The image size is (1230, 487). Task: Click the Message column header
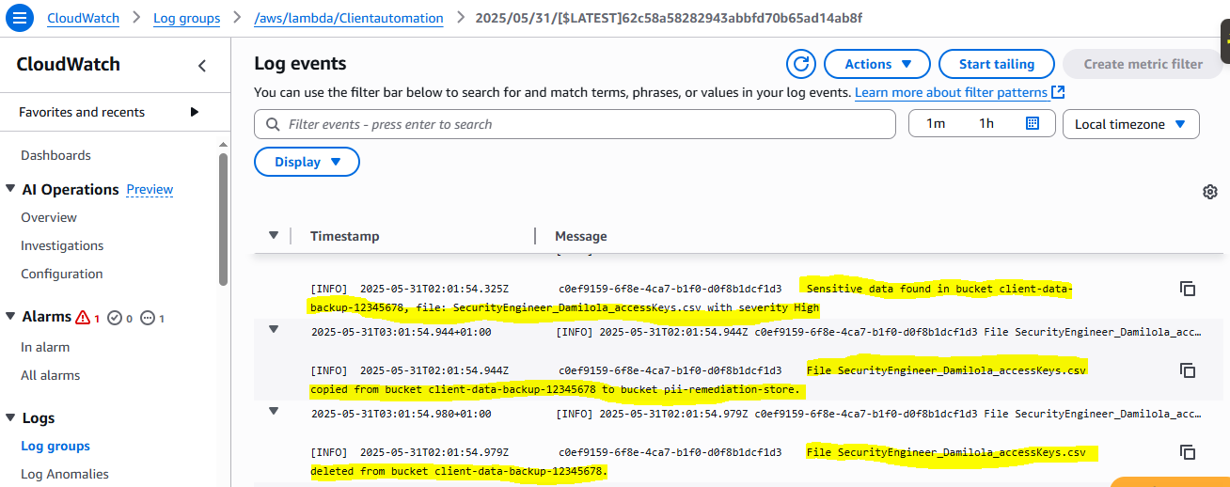[581, 236]
